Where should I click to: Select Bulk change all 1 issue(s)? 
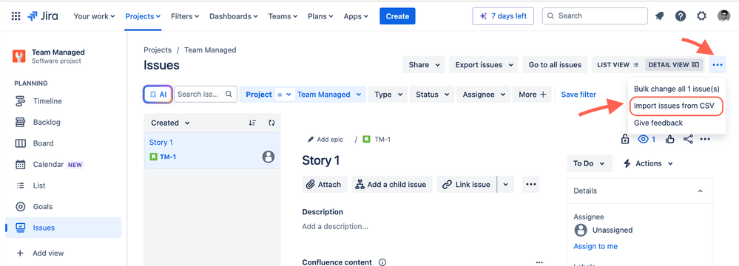point(676,89)
